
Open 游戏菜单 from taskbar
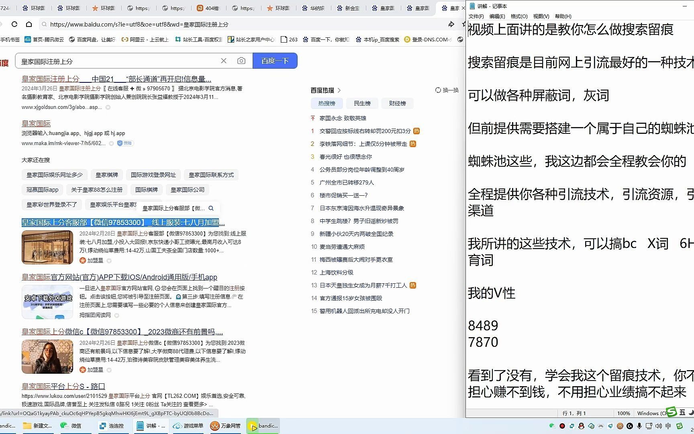pyautogui.click(x=188, y=426)
